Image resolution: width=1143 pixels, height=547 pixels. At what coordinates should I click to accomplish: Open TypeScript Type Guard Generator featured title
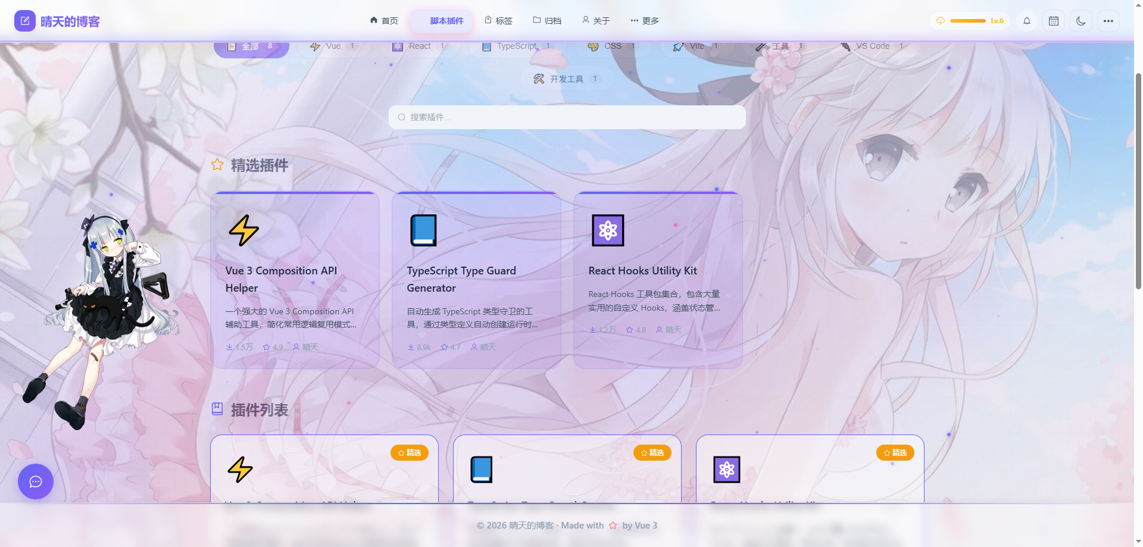coord(461,279)
